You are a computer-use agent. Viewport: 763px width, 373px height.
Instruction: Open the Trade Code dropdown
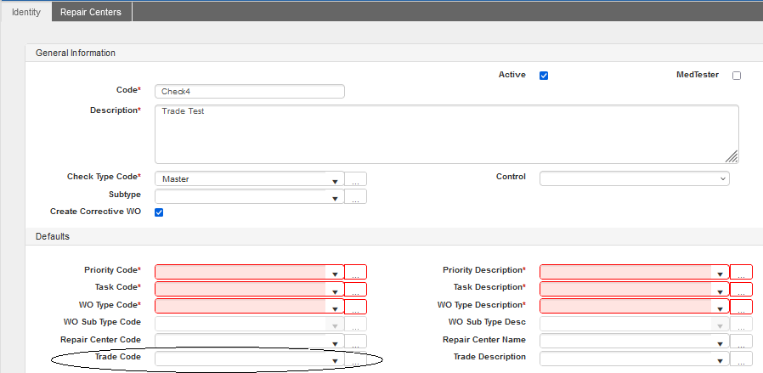click(335, 360)
